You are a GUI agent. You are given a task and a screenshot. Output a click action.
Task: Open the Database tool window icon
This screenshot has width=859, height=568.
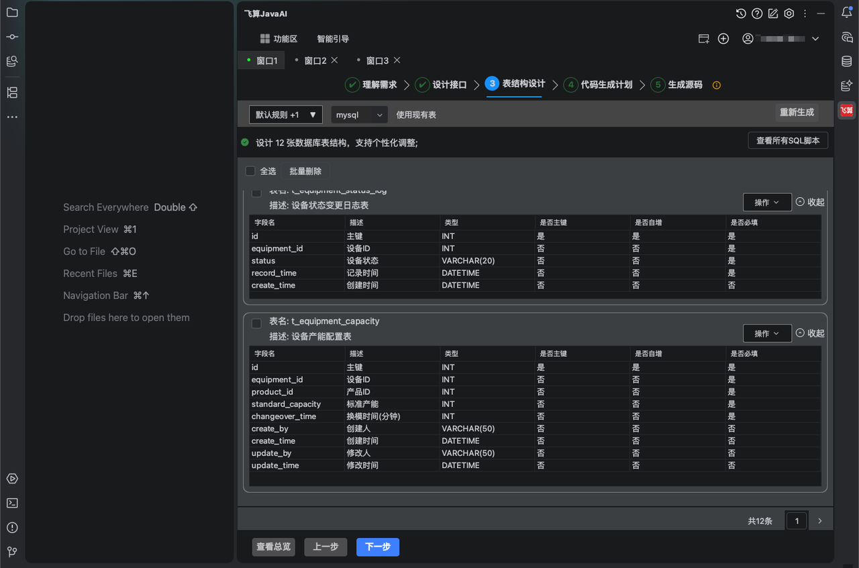coord(847,61)
